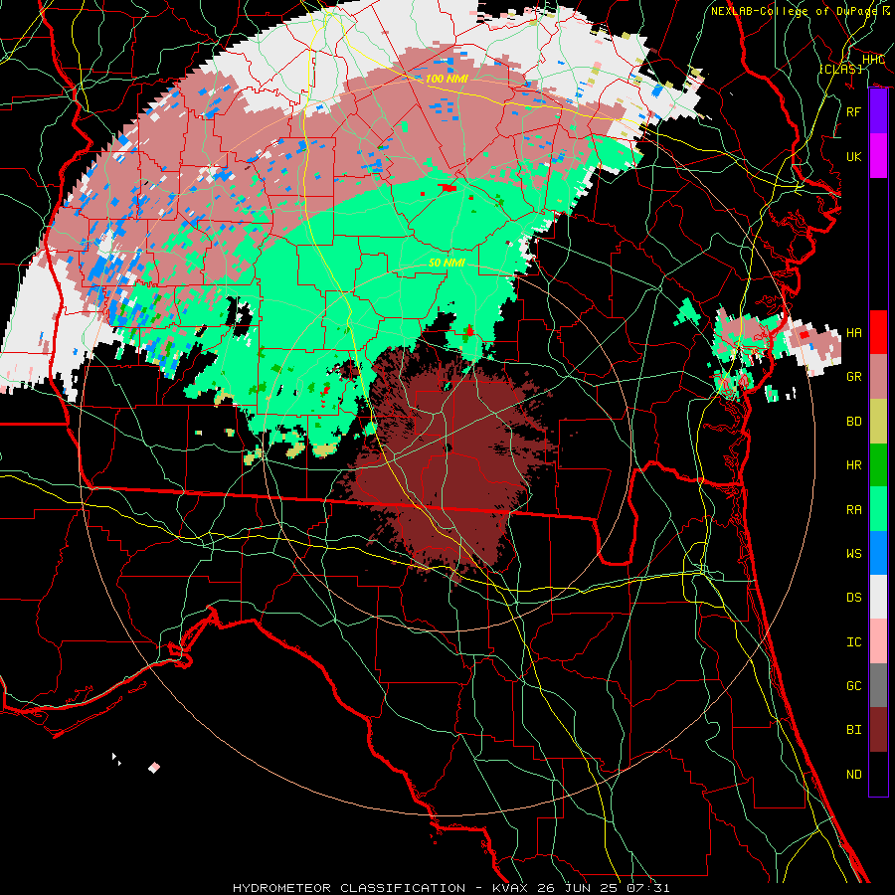Click the 26 JUN 25 date stamp

pyautogui.click(x=577, y=888)
